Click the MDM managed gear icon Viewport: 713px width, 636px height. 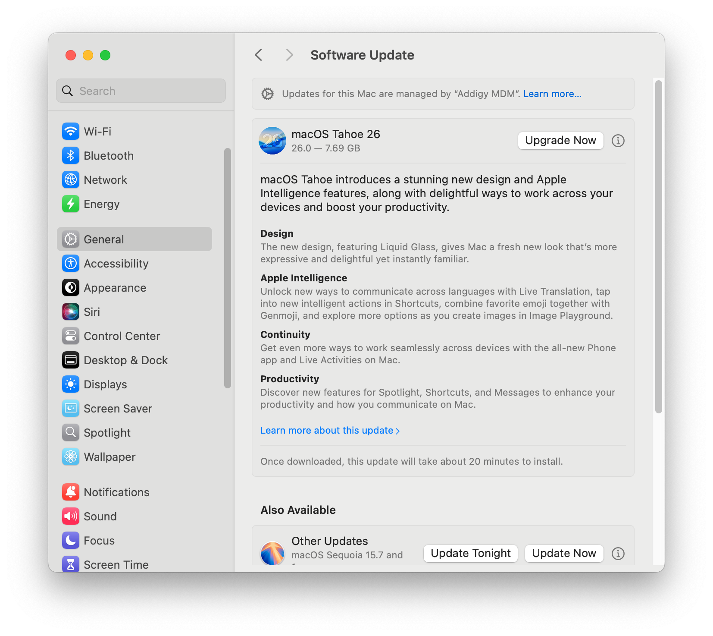pos(268,94)
